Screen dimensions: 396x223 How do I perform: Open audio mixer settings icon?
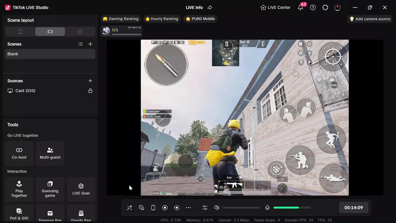(x=205, y=208)
